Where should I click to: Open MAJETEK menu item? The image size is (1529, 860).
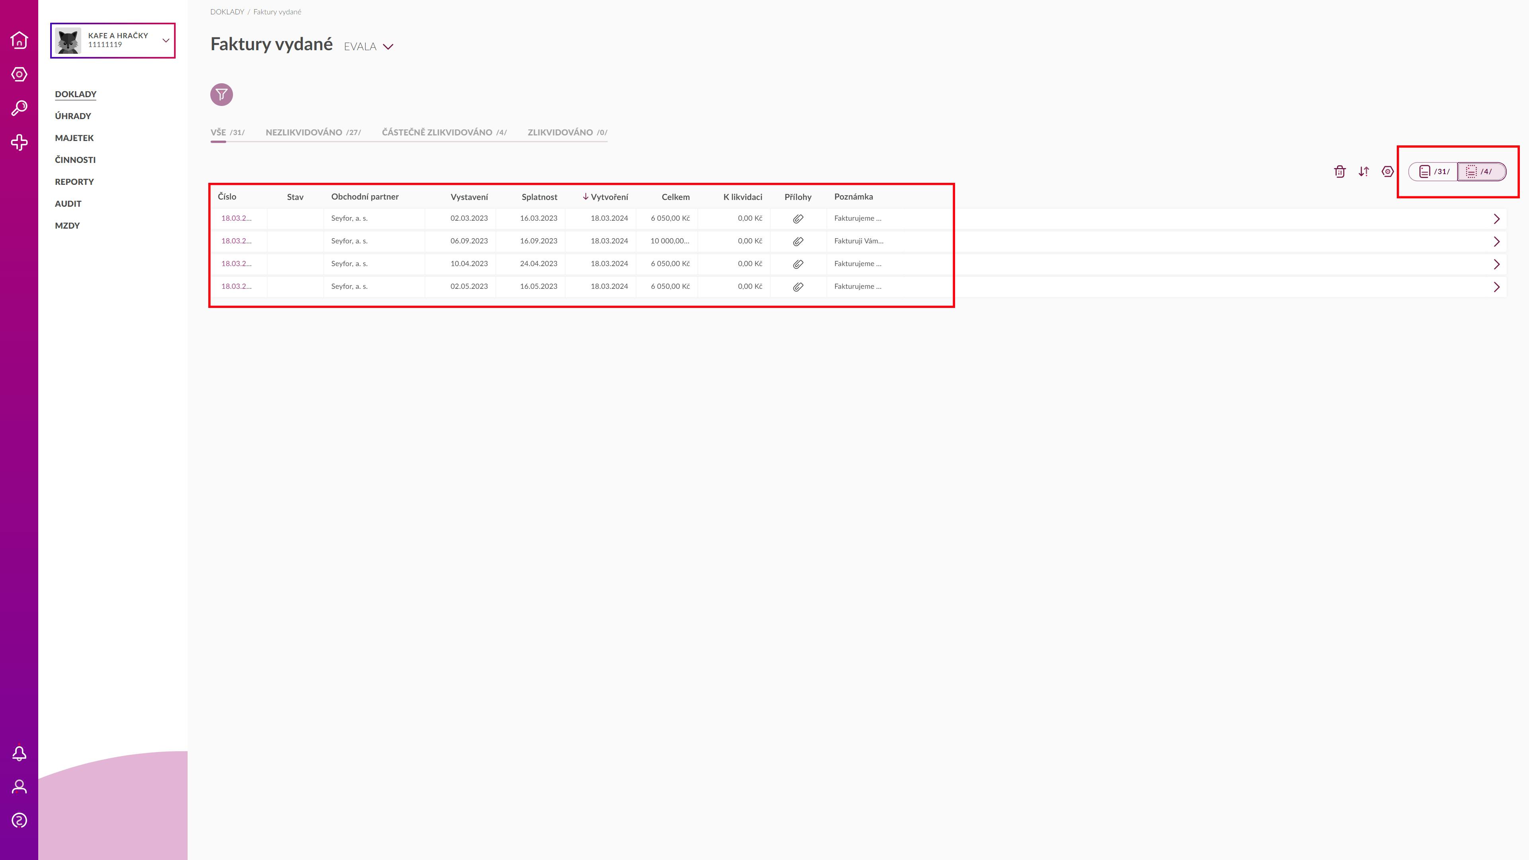coord(74,138)
